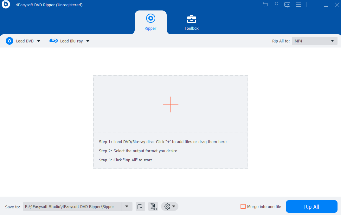Toggle hardware acceleration chip icon
The height and width of the screenshot is (215, 341).
click(x=153, y=207)
